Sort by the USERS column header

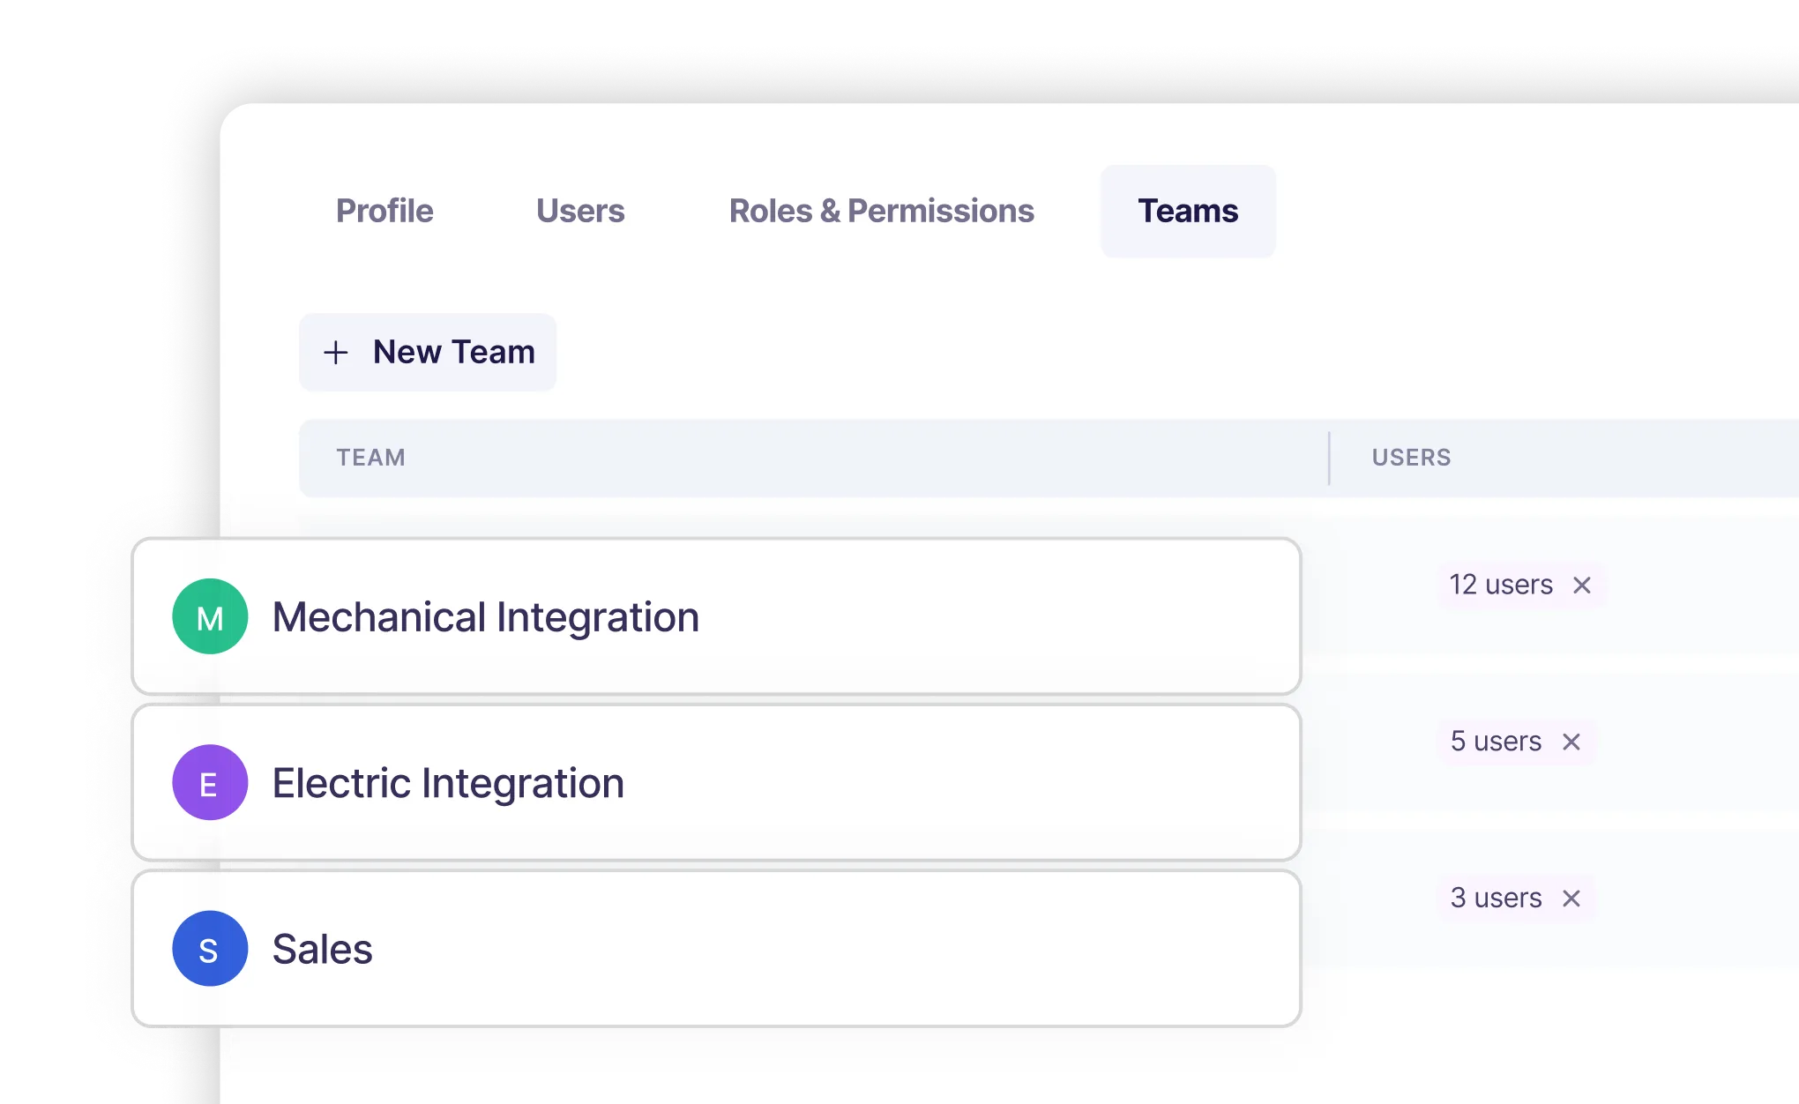coord(1411,458)
